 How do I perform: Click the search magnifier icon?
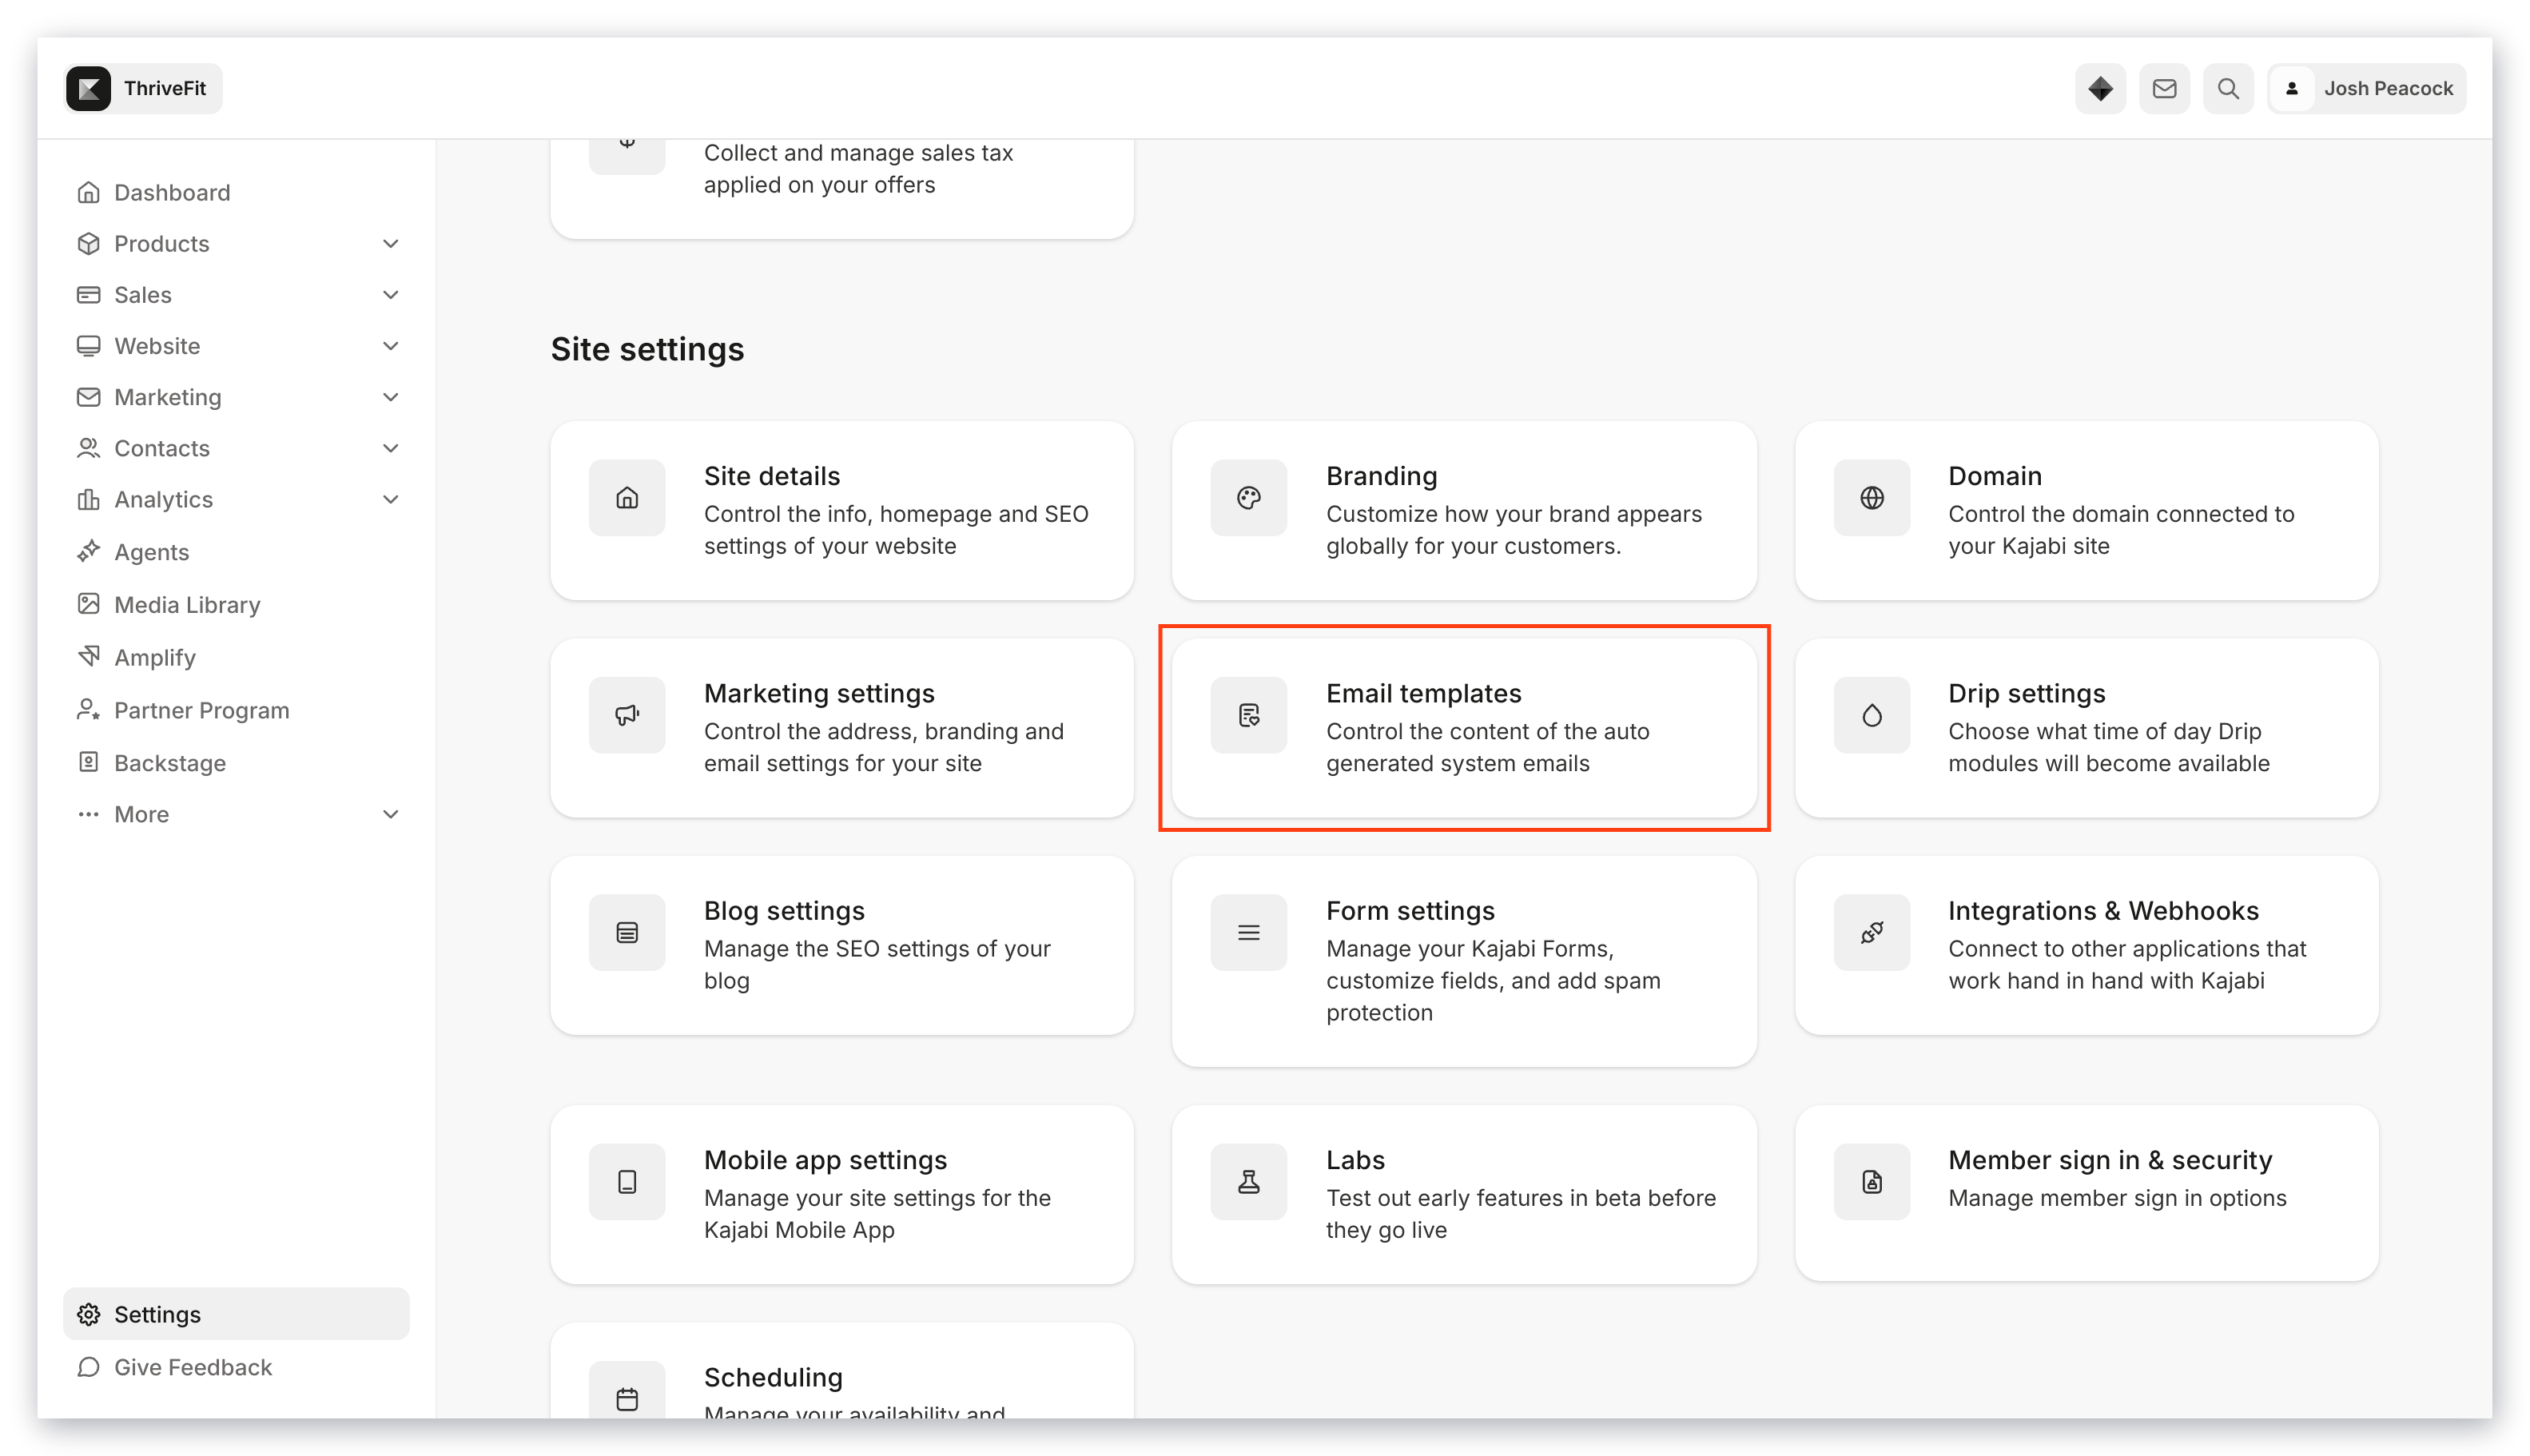(2228, 88)
